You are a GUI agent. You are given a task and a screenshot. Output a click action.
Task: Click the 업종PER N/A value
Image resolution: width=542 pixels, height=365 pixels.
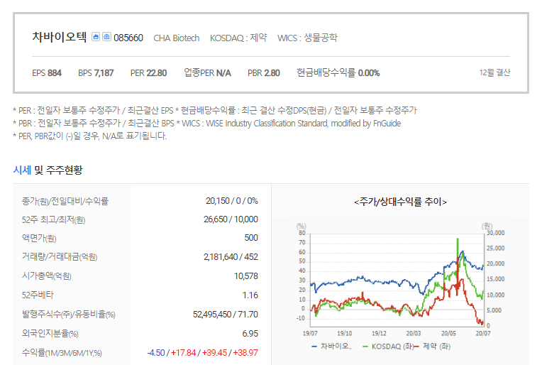coord(207,73)
